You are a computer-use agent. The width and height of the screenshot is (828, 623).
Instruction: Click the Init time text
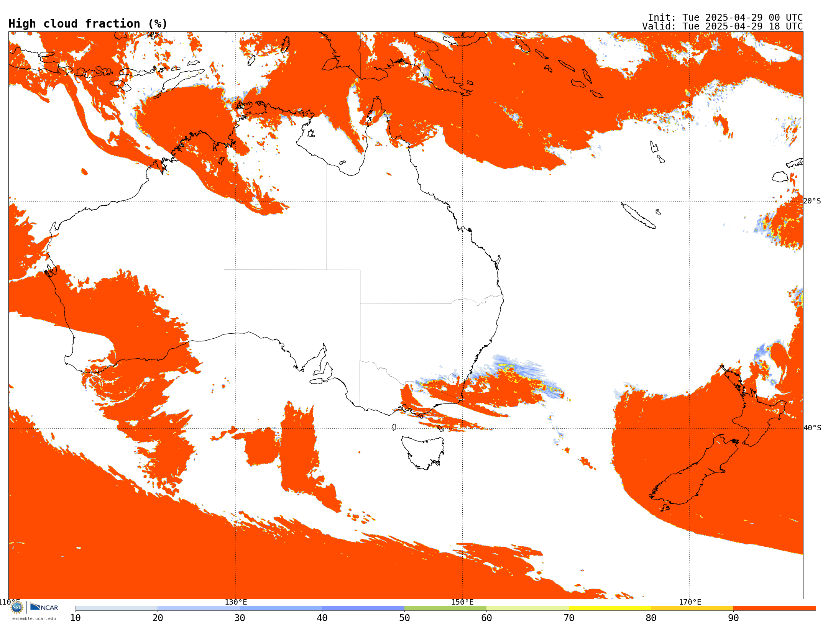[x=725, y=18]
